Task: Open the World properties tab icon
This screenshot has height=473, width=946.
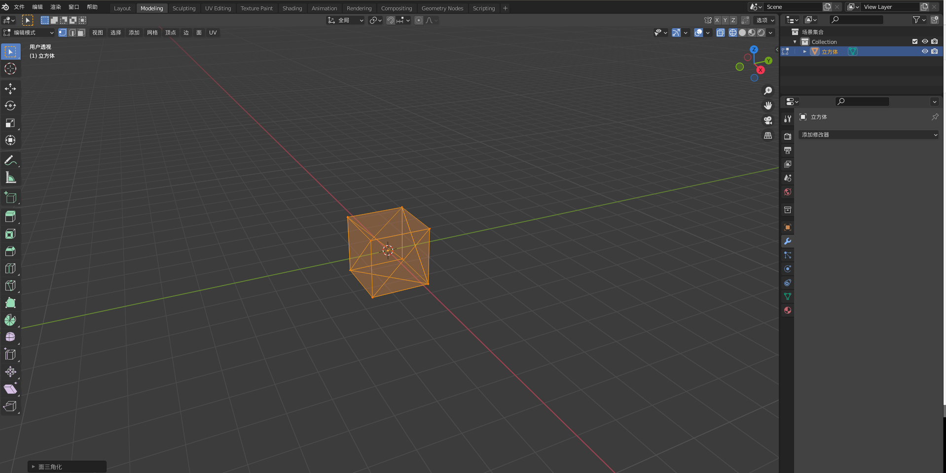Action: coord(788,192)
